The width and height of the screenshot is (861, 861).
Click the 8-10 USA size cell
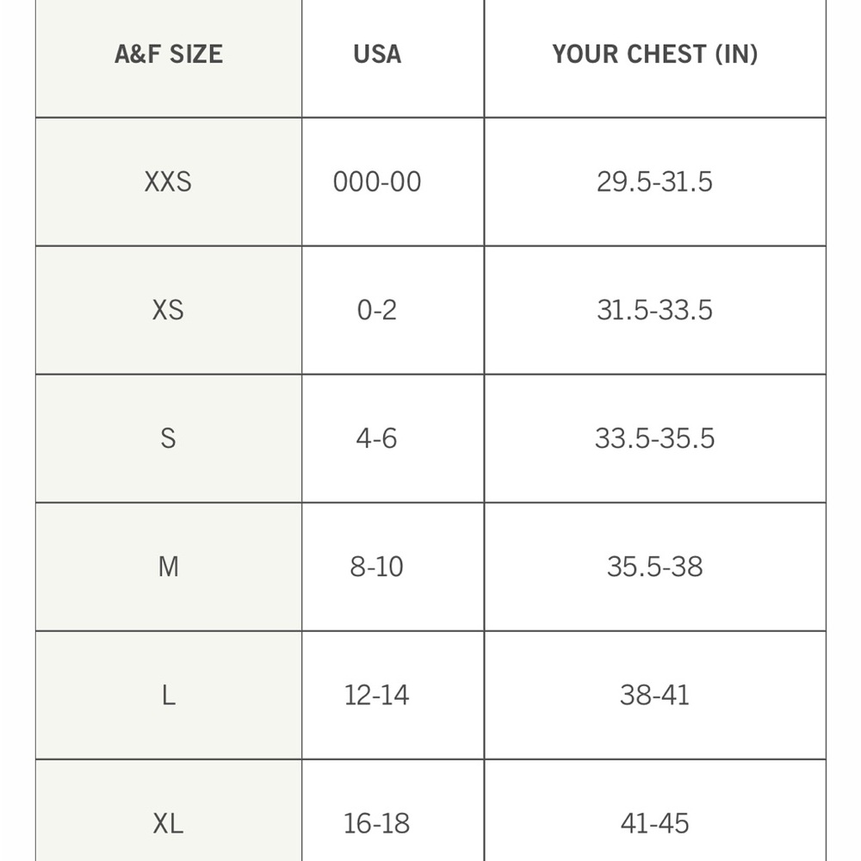(x=377, y=567)
